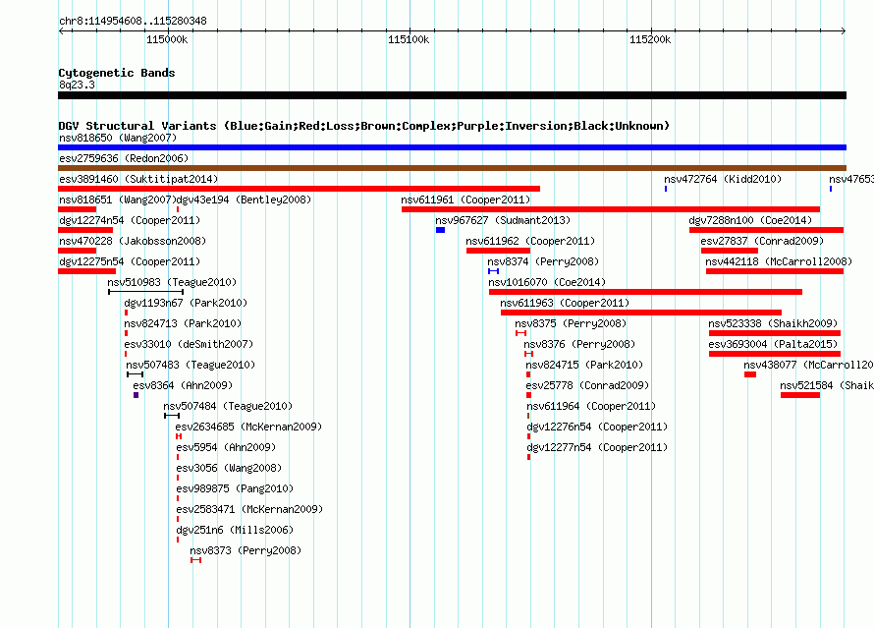Select dgv12274n54 (Cooper2011) label
874x628 pixels.
130,220
